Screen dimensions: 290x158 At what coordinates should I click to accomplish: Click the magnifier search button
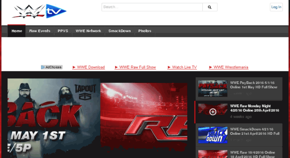coord(210,7)
